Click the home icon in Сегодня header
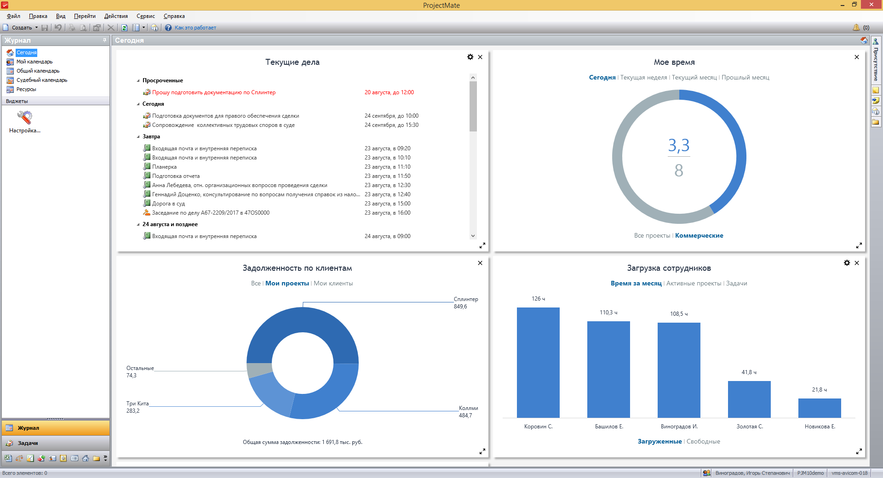 coord(864,40)
